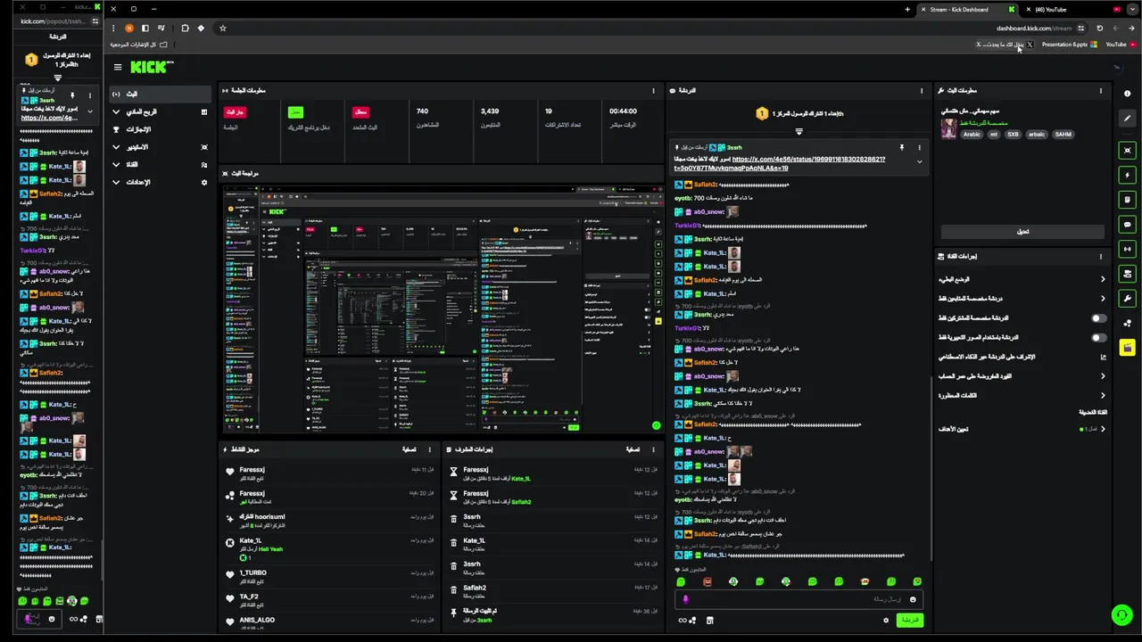Expand the الإعدادات sidebar section
This screenshot has width=1142, height=642.
161,182
